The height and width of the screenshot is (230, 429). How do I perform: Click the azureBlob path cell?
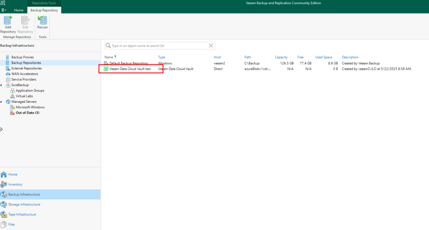point(258,69)
